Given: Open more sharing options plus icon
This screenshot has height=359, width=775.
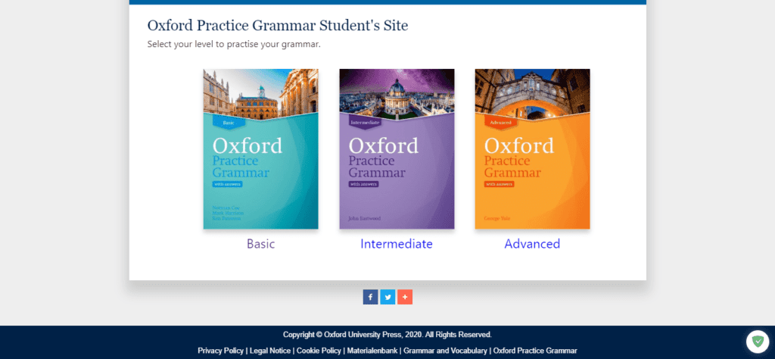Looking at the screenshot, I should click(405, 297).
